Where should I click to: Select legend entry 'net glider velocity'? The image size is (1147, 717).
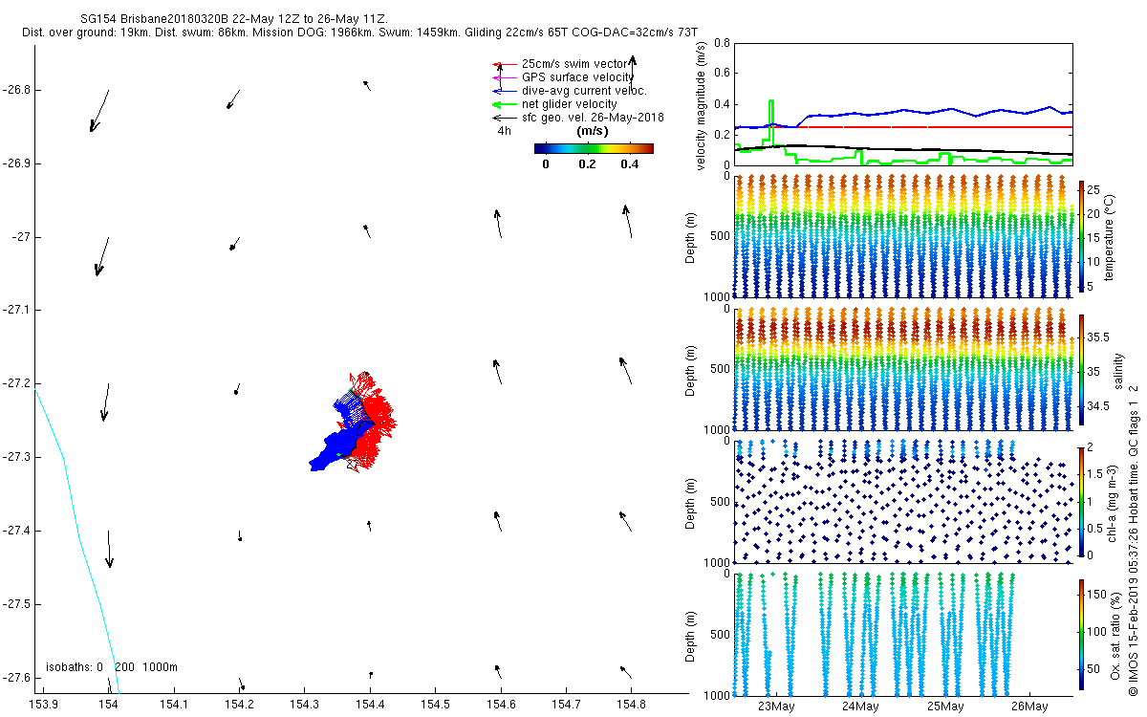tap(569, 104)
